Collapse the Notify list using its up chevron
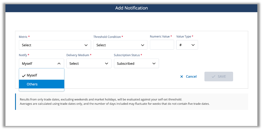Image resolution: width=263 pixels, height=130 pixels. coord(59,64)
